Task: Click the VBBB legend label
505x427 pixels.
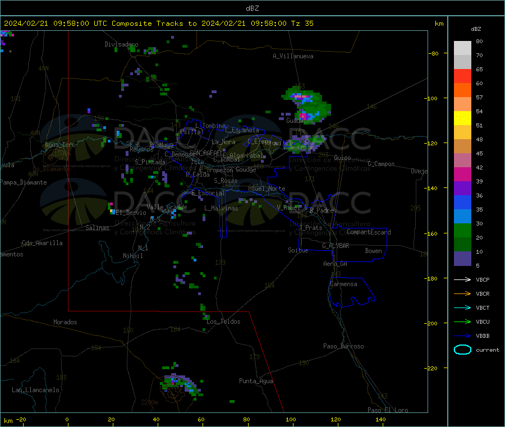Action: click(x=483, y=336)
